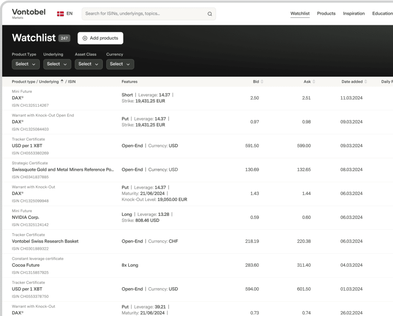Click the Danish flag language icon

pyautogui.click(x=60, y=14)
